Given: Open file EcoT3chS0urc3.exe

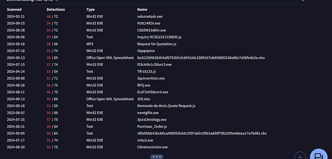Looking at the screenshot, I should (153, 92).
